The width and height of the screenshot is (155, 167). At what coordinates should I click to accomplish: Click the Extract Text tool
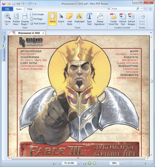(x=123, y=19)
